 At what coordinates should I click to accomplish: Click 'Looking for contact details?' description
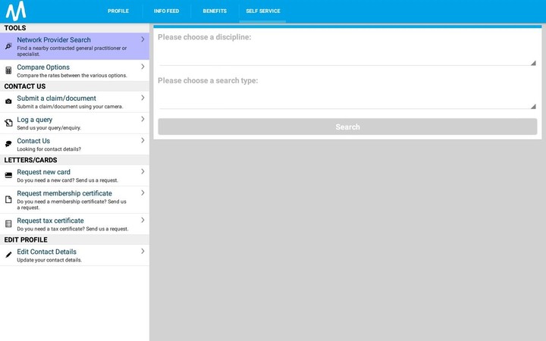[49, 149]
